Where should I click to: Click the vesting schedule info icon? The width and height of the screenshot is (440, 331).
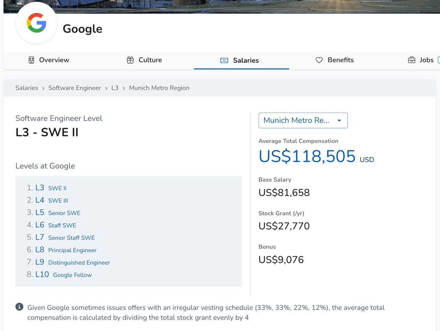[19, 307]
